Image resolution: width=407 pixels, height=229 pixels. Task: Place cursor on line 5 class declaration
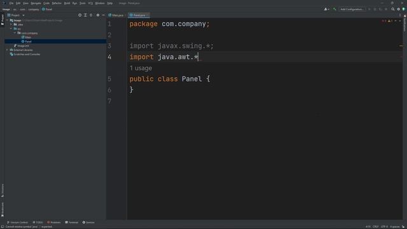coord(170,79)
